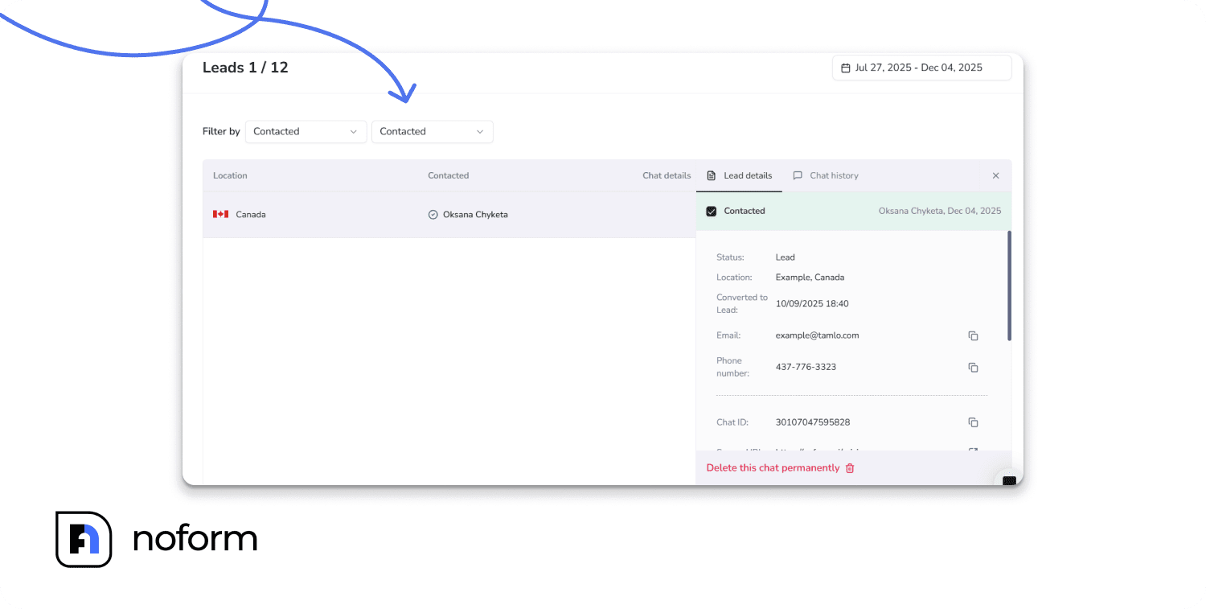Click the Chat details column header
1206x609 pixels.
click(x=666, y=175)
